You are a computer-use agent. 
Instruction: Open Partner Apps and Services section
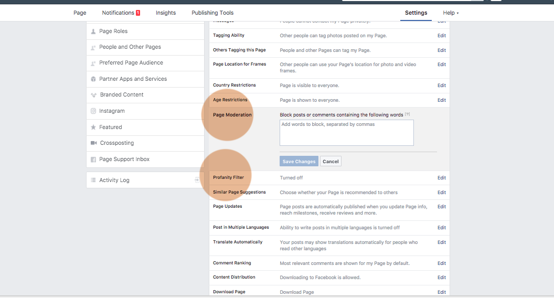coord(145,79)
